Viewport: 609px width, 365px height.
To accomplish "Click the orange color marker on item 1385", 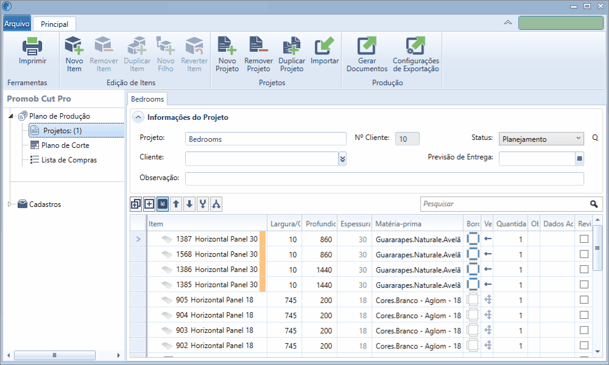I will click(x=262, y=284).
